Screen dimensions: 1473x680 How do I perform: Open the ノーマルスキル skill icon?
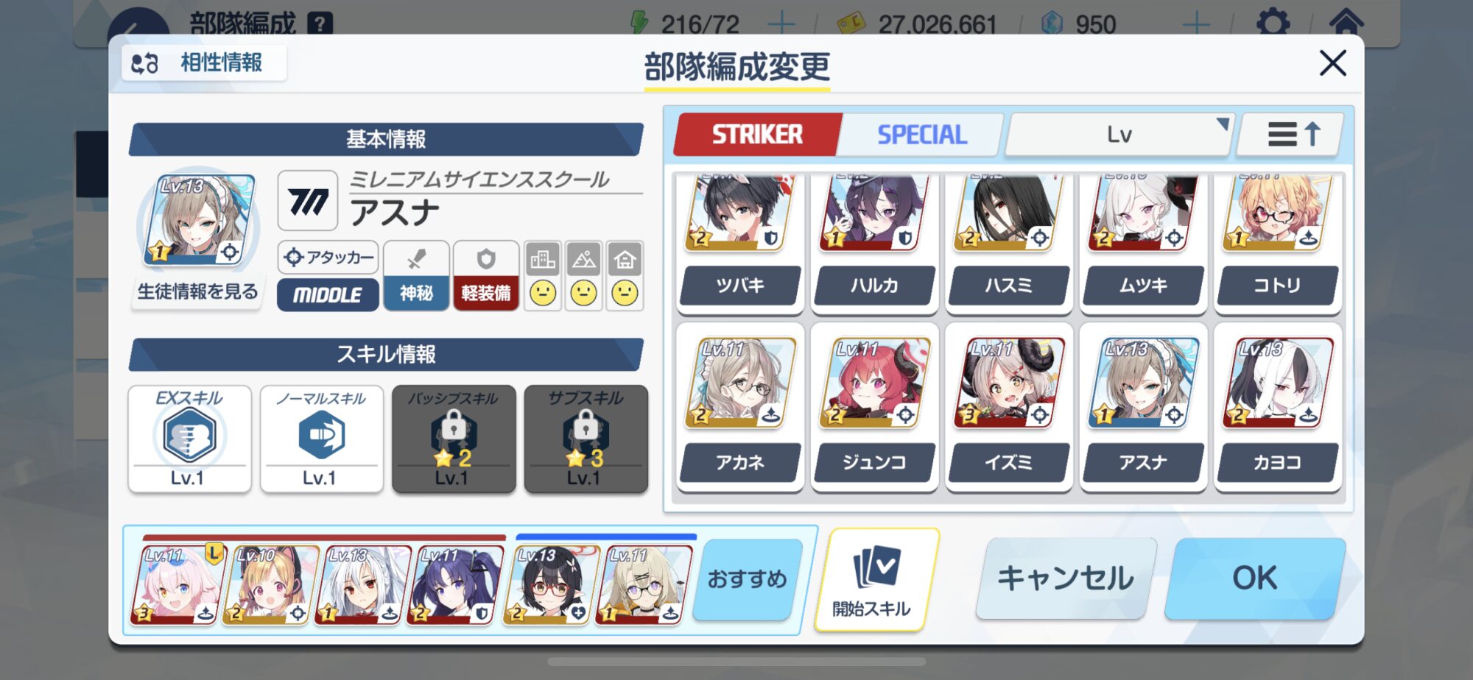tap(322, 435)
